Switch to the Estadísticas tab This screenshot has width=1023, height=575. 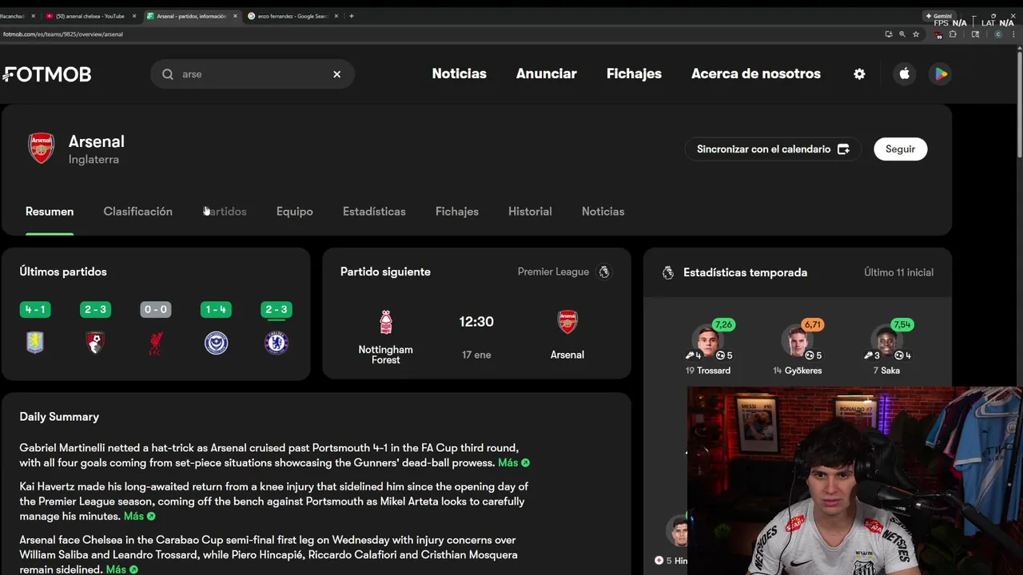[374, 212]
